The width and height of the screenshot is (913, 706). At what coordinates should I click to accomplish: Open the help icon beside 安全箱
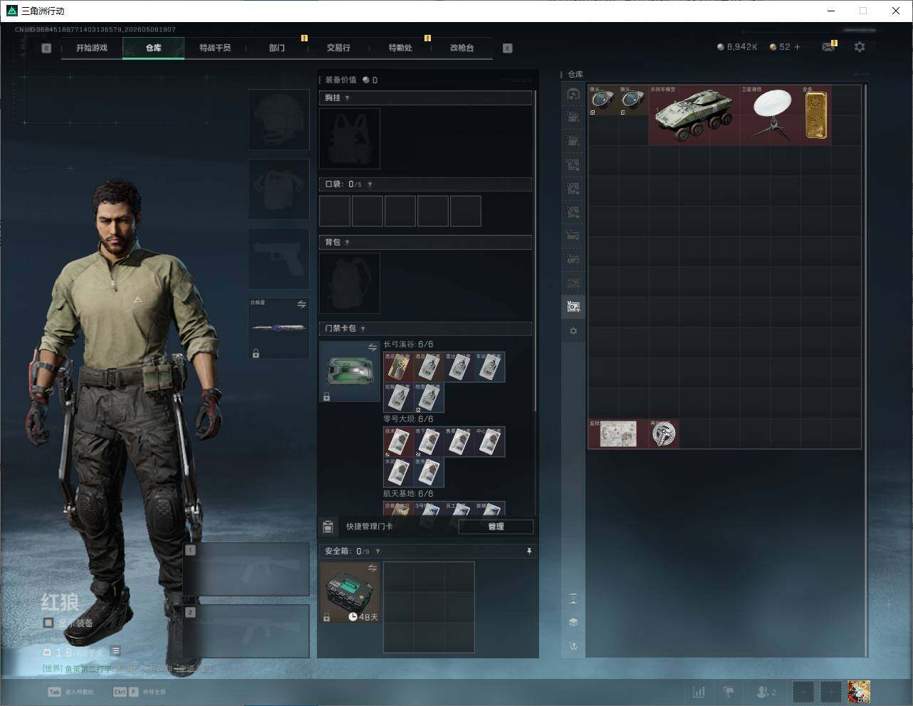coord(377,552)
